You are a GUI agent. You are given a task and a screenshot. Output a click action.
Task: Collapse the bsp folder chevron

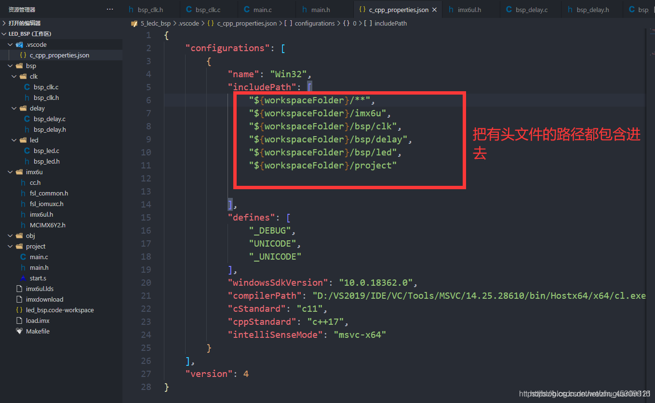(11, 66)
